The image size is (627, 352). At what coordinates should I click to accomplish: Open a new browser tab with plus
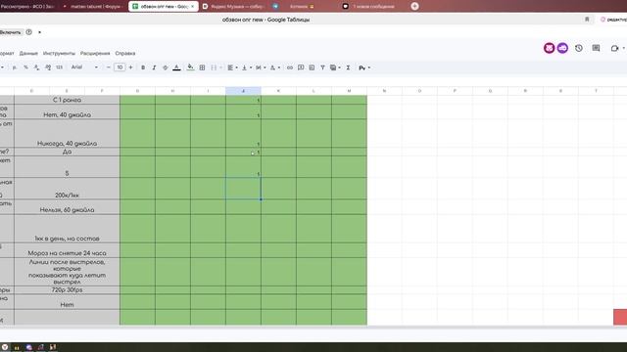point(414,7)
